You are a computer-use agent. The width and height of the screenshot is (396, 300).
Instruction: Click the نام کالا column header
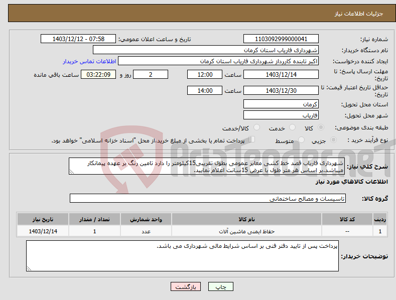click(x=246, y=219)
